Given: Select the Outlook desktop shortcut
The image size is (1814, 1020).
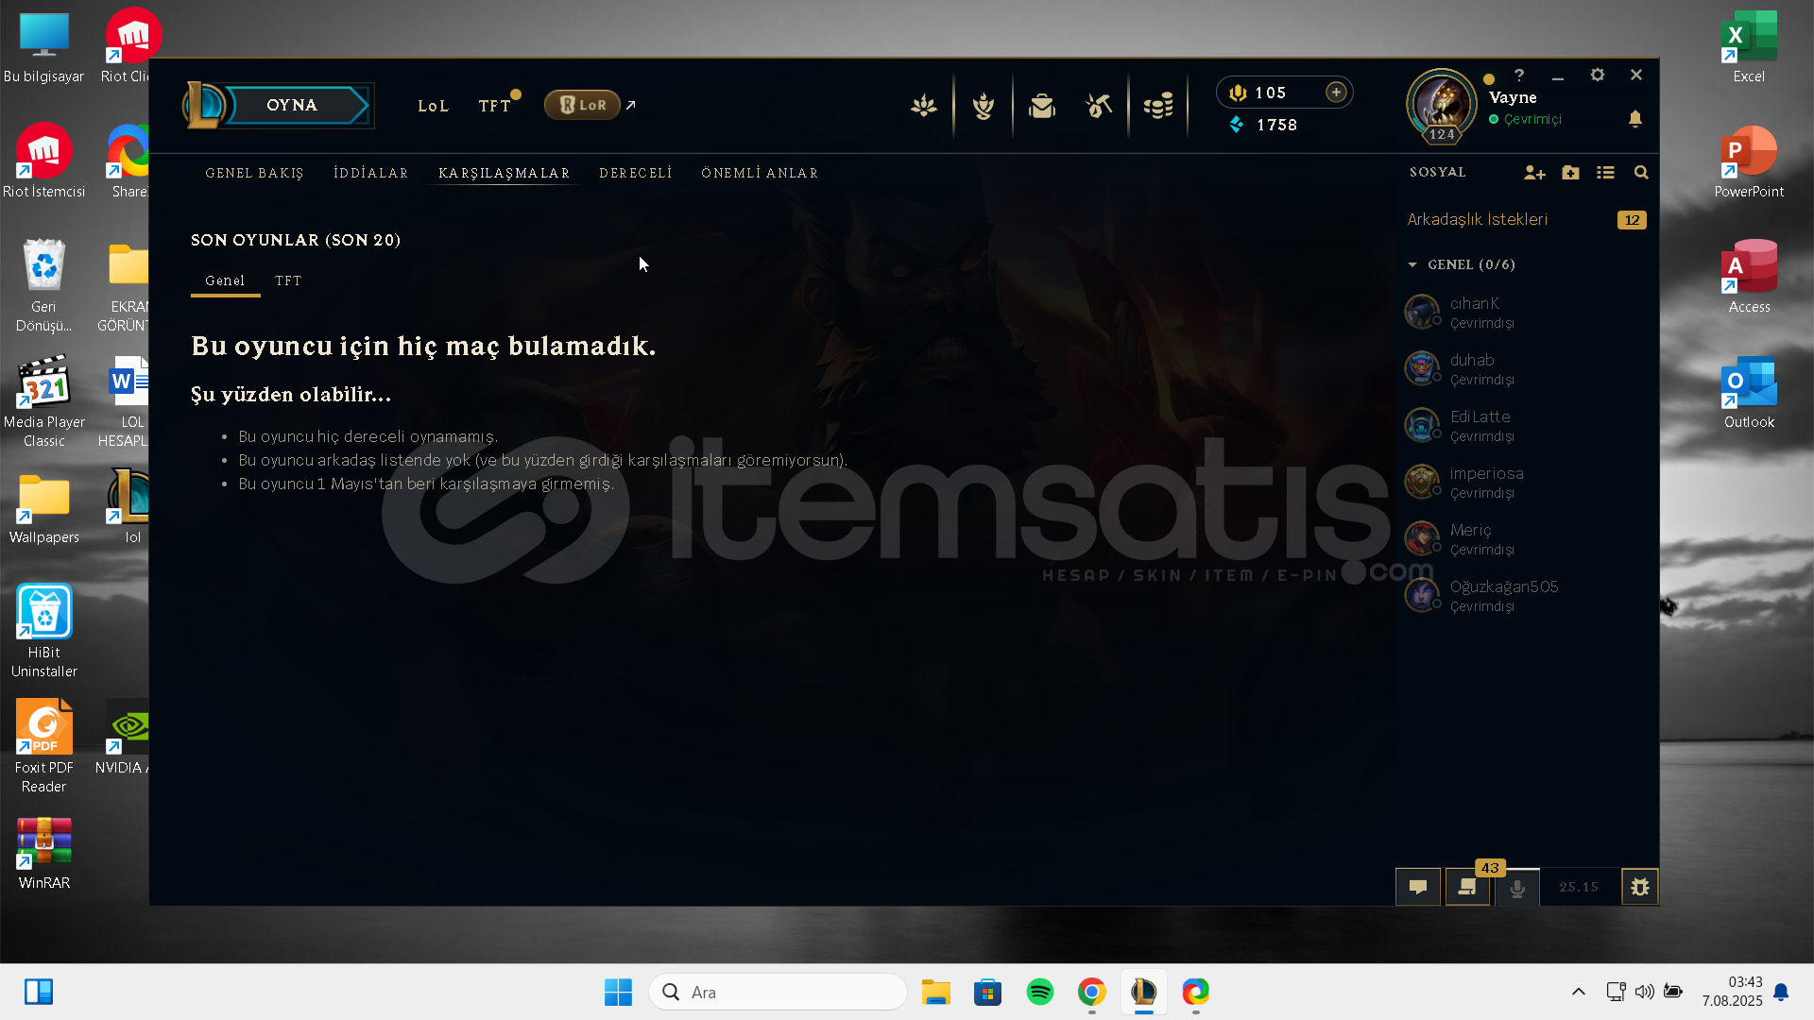Looking at the screenshot, I should [1749, 392].
